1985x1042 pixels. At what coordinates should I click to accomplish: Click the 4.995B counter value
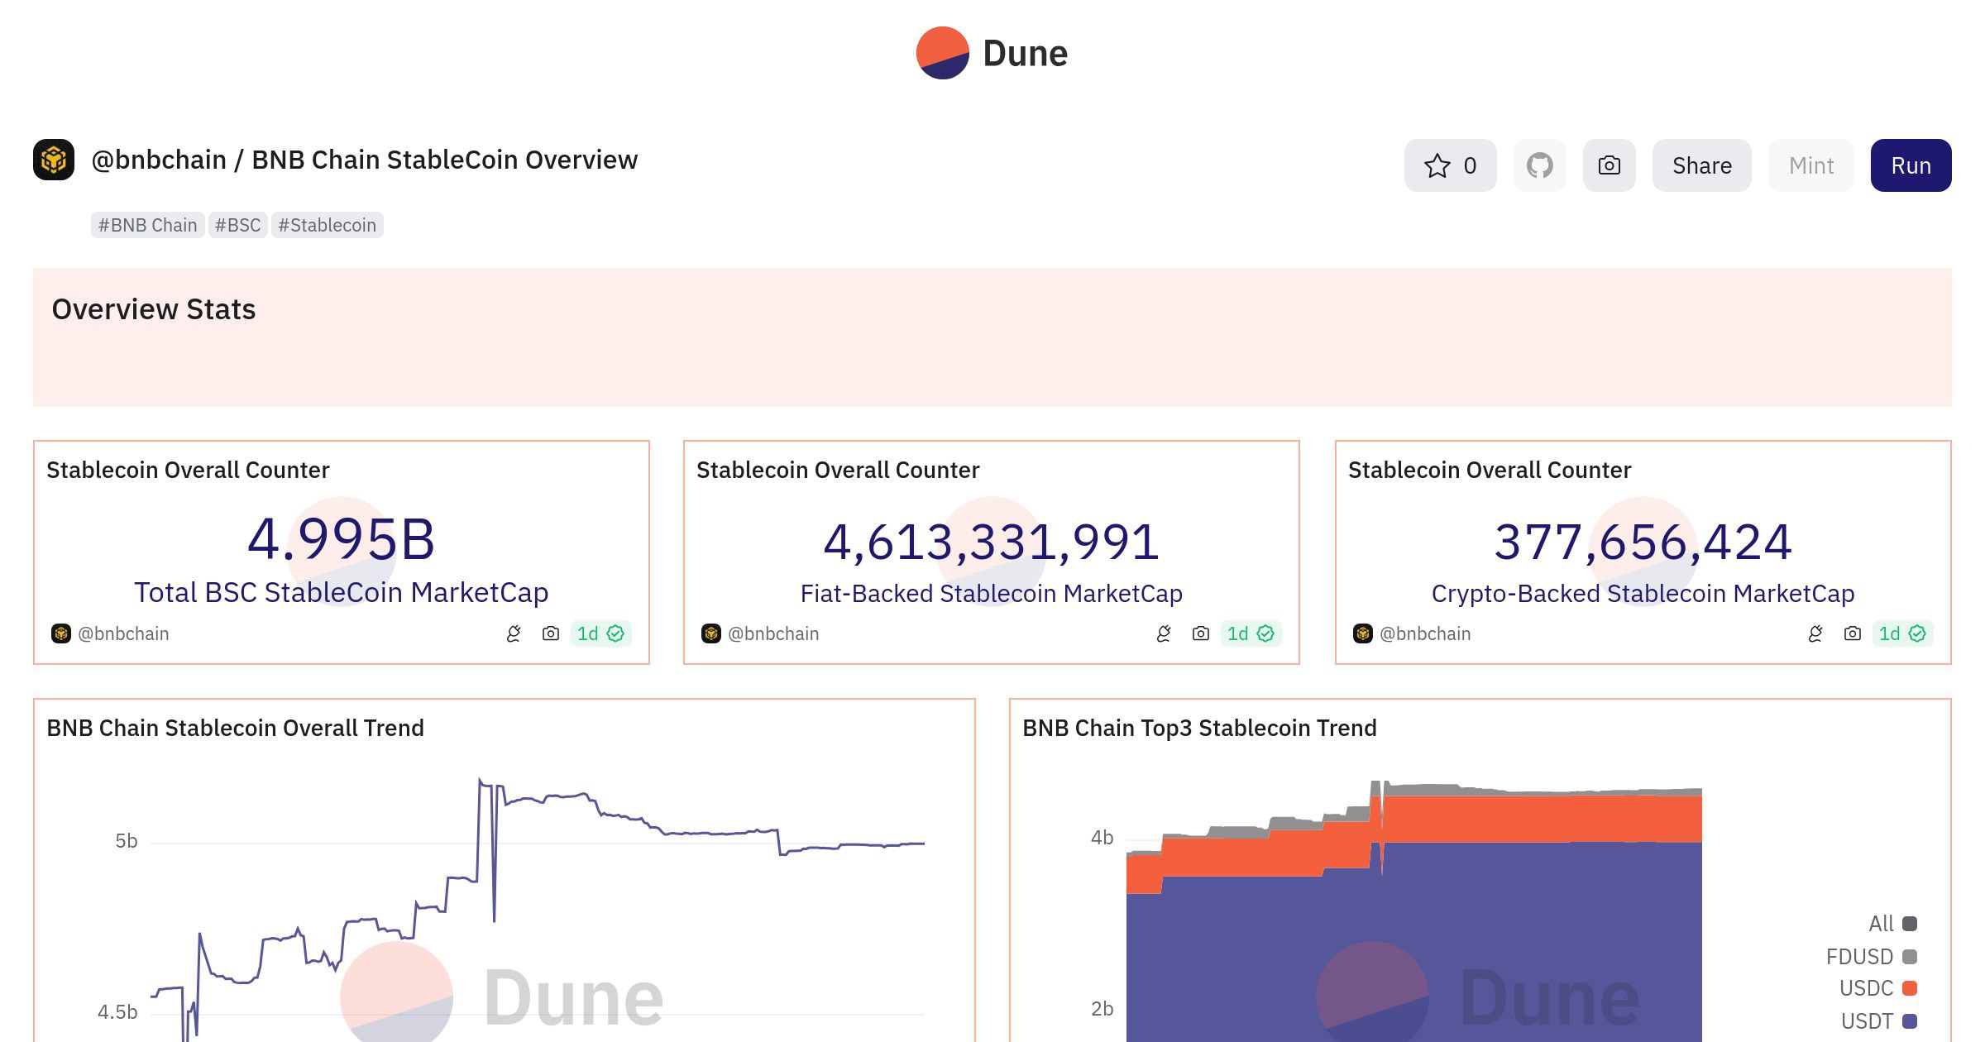tap(341, 539)
